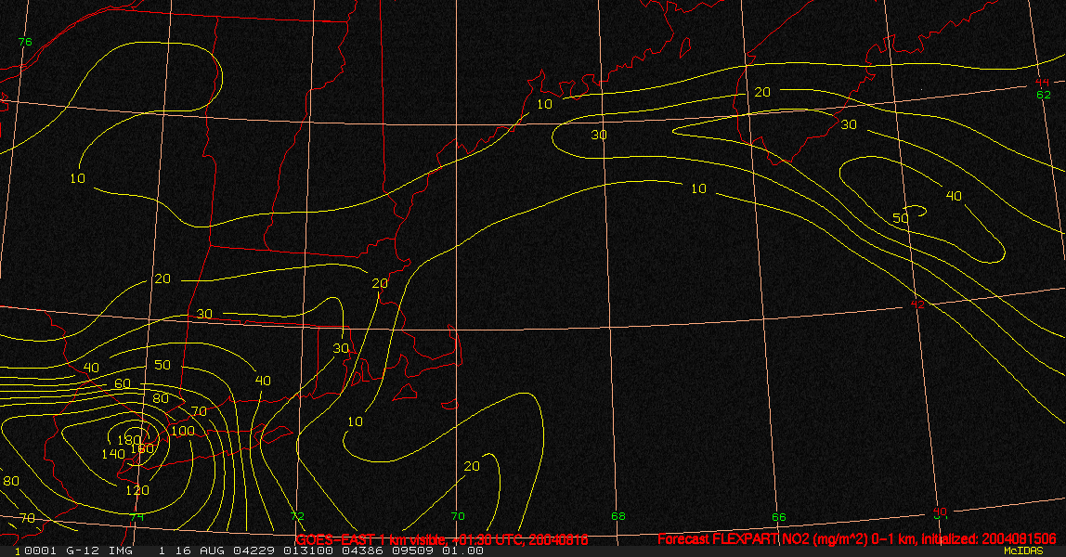Select the G-12 satellite entry in status line

point(83,551)
